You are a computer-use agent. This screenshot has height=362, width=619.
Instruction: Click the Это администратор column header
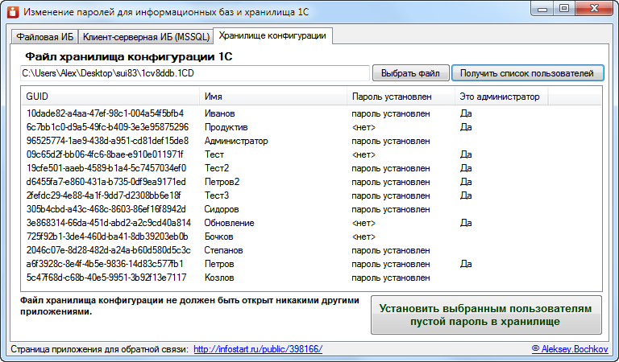(x=501, y=97)
